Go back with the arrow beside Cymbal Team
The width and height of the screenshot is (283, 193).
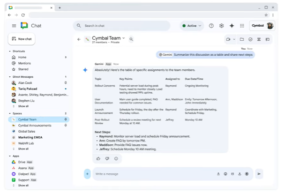pos(79,39)
